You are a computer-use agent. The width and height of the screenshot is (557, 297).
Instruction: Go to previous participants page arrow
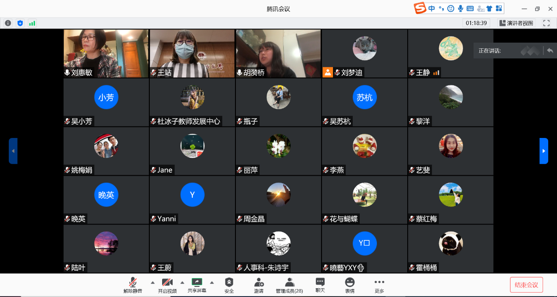click(x=13, y=151)
